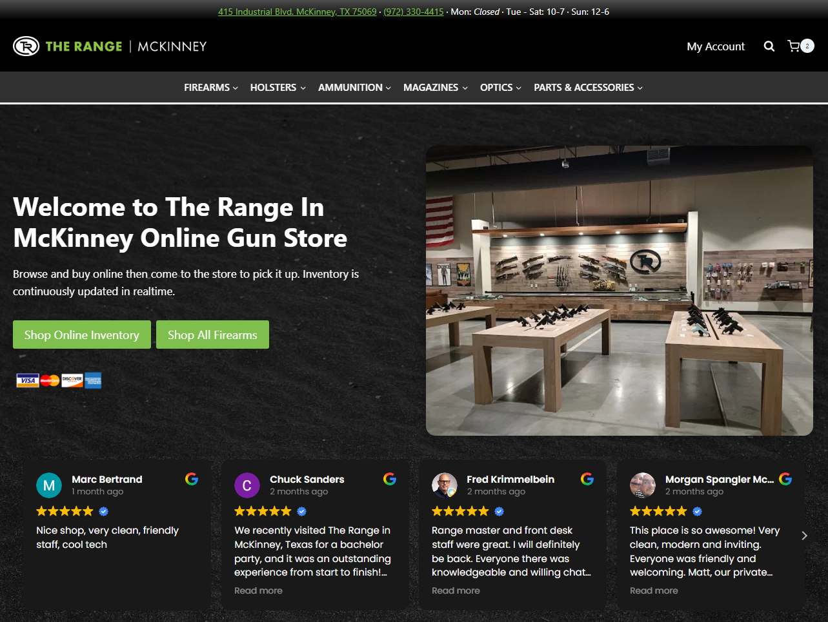
Task: Read more of Morgan Spangler review
Action: tap(654, 590)
